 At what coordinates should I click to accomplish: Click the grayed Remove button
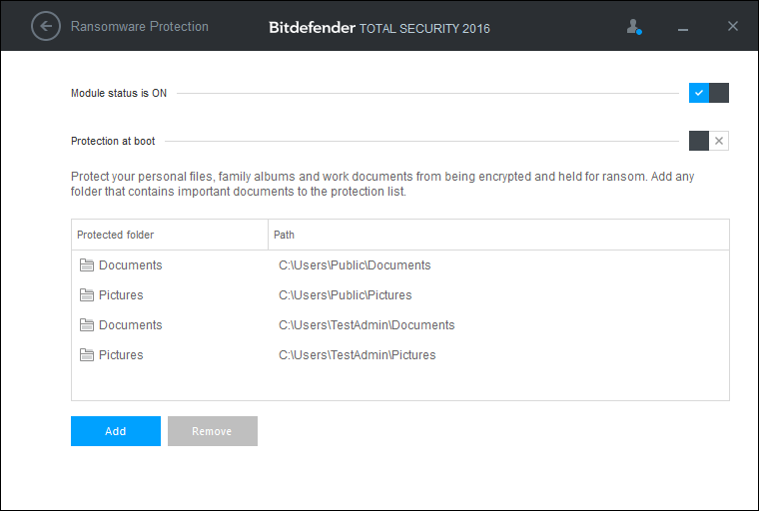point(213,431)
